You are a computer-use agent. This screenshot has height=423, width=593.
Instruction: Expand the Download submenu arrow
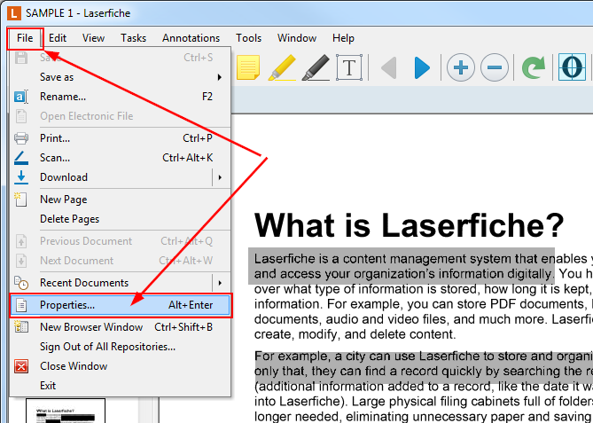pos(220,177)
